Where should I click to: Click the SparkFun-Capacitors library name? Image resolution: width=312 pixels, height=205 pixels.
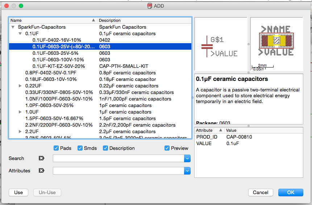tap(42, 27)
